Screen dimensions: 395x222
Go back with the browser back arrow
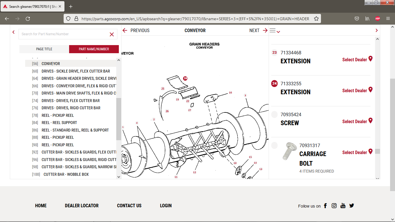pyautogui.click(x=7, y=18)
